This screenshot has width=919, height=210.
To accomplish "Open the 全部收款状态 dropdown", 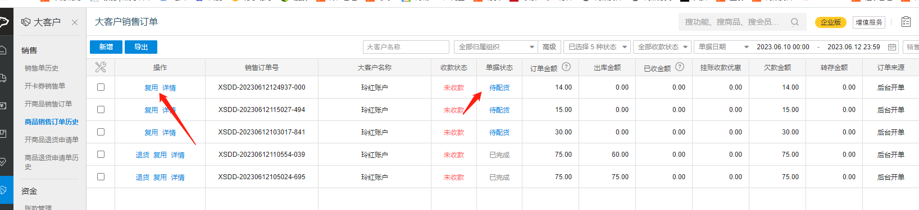I will pos(663,47).
